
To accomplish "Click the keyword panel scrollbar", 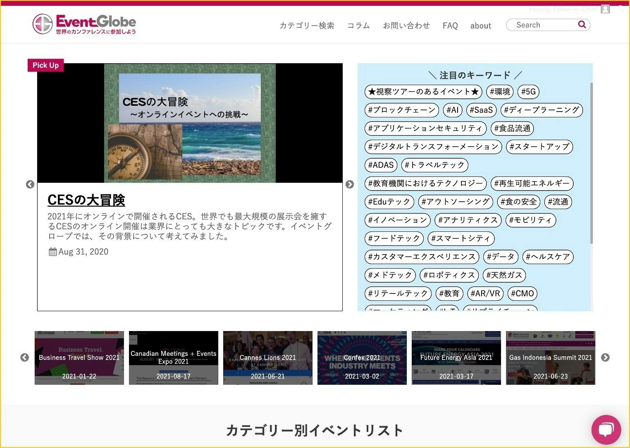I will (x=591, y=163).
